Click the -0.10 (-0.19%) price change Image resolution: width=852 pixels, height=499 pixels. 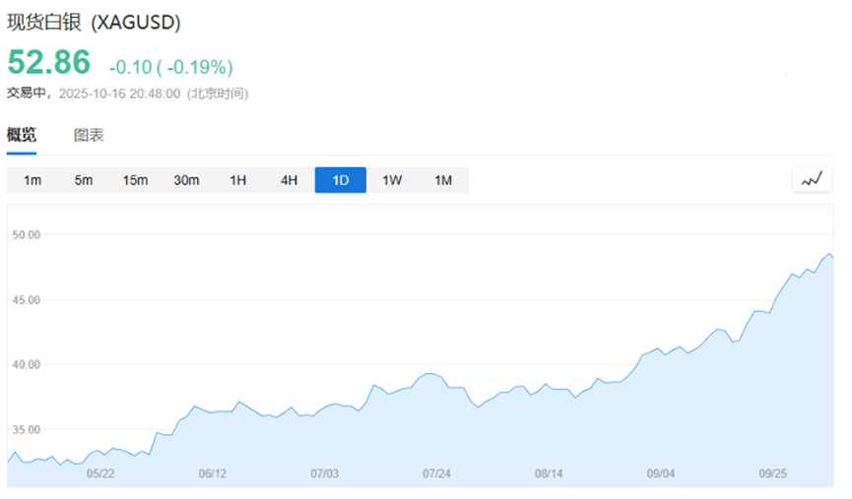coord(170,67)
